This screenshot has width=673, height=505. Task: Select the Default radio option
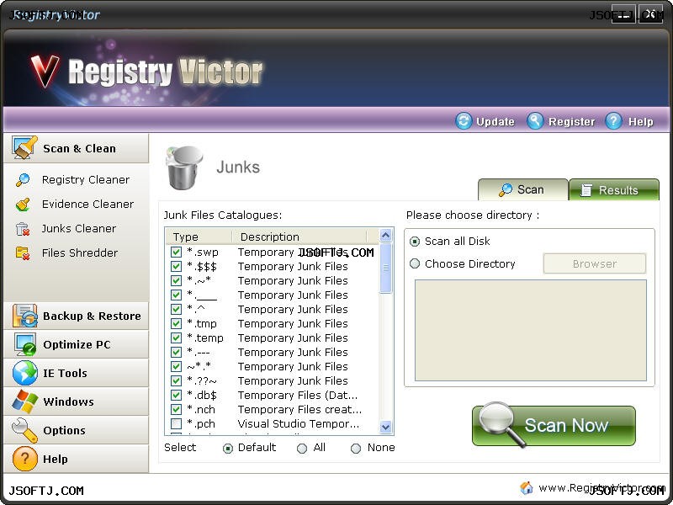point(228,449)
